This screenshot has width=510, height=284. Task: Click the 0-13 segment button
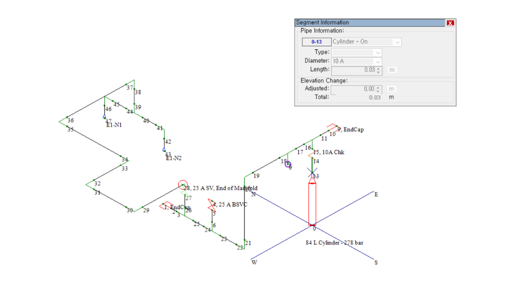click(316, 42)
